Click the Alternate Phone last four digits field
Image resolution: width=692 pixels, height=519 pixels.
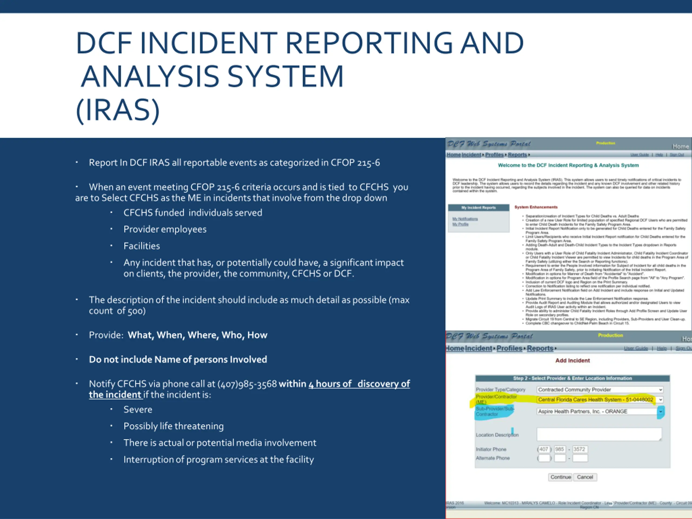[580, 458]
